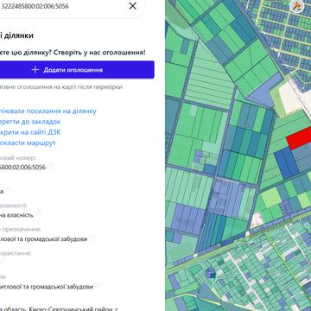This screenshot has height=311, width=311.
Task: Open the 'Копіювати посилання на ділянку' link
Action: pyautogui.click(x=48, y=111)
